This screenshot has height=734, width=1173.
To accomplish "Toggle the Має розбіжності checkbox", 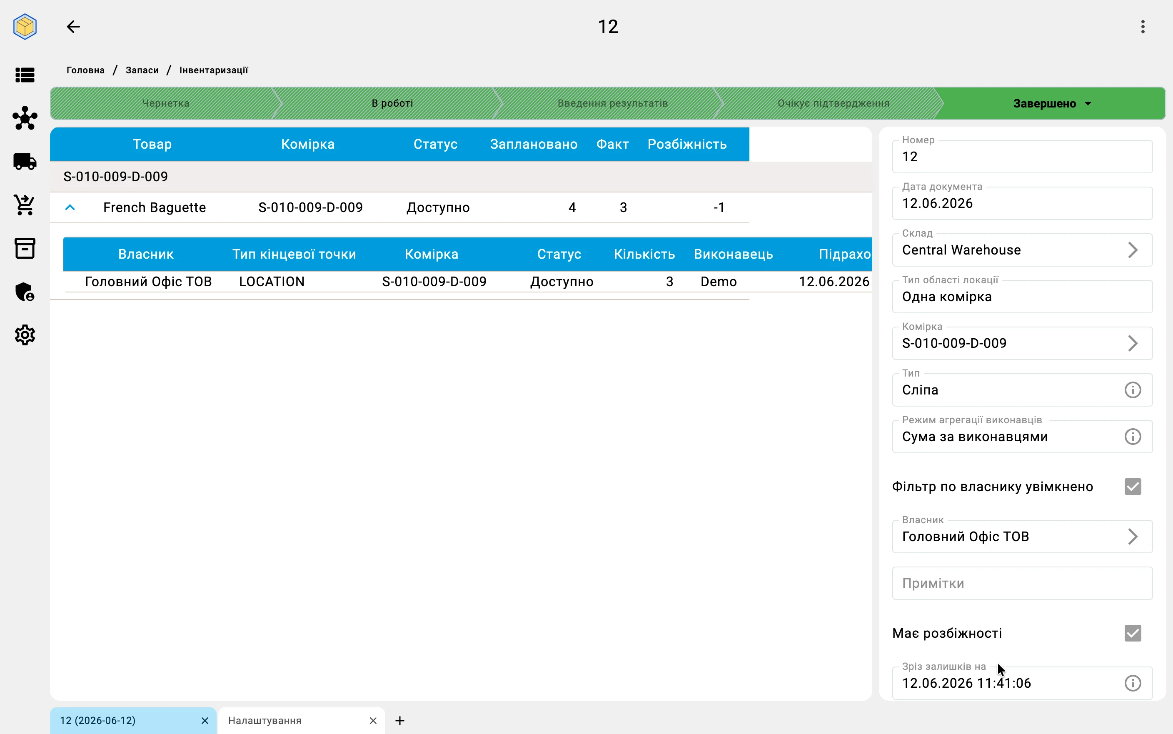I will coord(1133,633).
